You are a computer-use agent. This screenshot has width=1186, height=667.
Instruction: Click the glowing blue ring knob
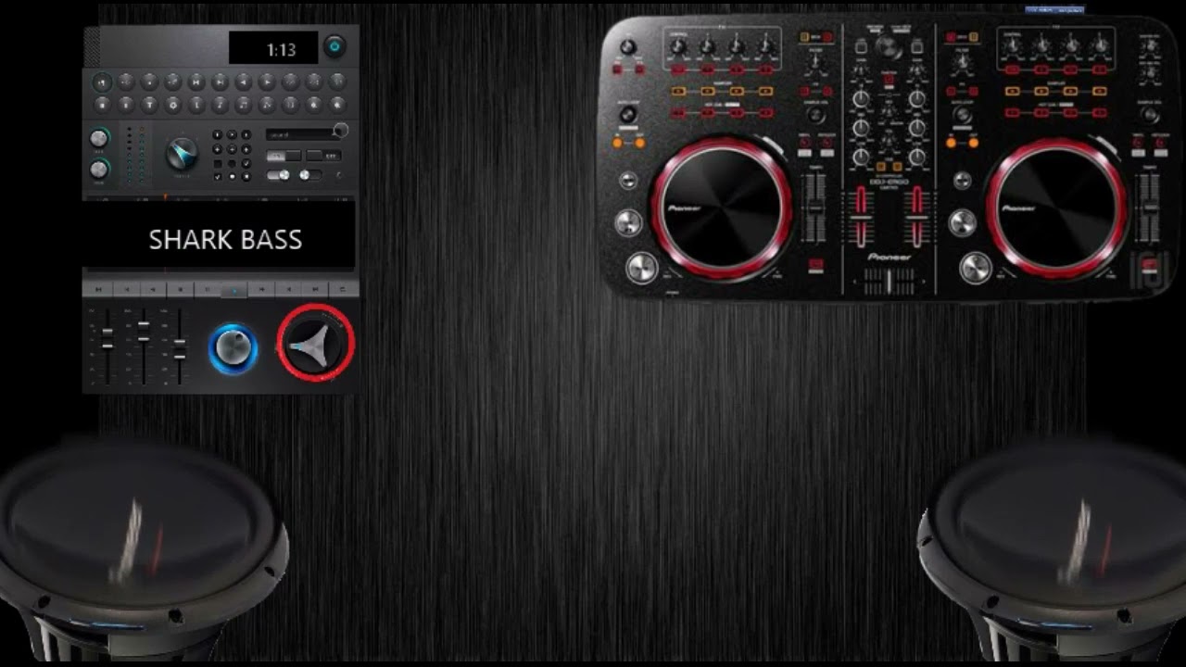(x=233, y=348)
